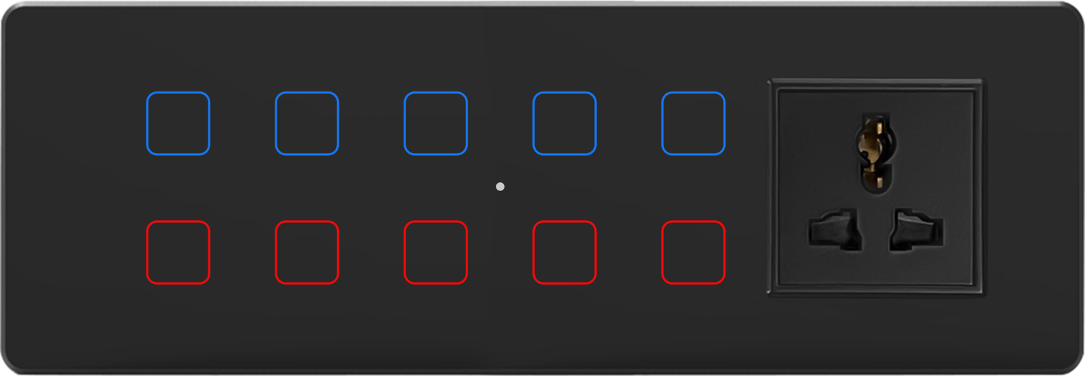
Task: Tap the red switch nearest the socket
Action: click(x=693, y=252)
